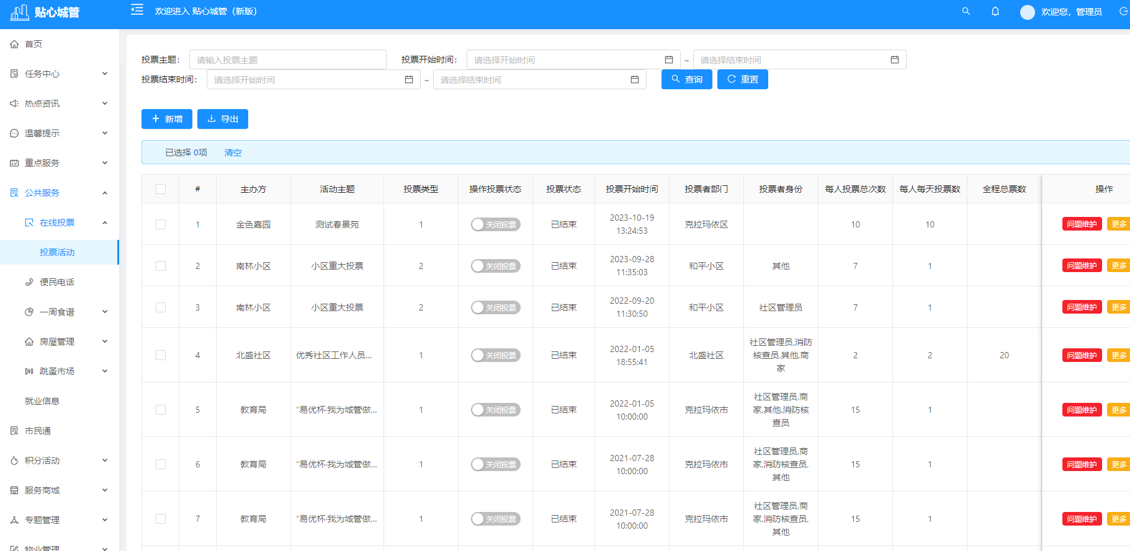Screen dimensions: 1130x551
Task: Open the 便民电话 menu item
Action: (59, 282)
